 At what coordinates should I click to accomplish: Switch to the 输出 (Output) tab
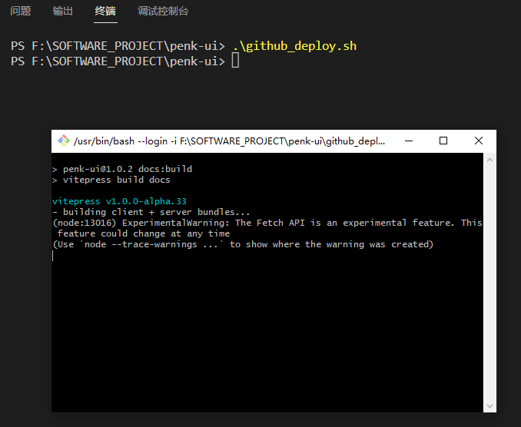(x=62, y=11)
